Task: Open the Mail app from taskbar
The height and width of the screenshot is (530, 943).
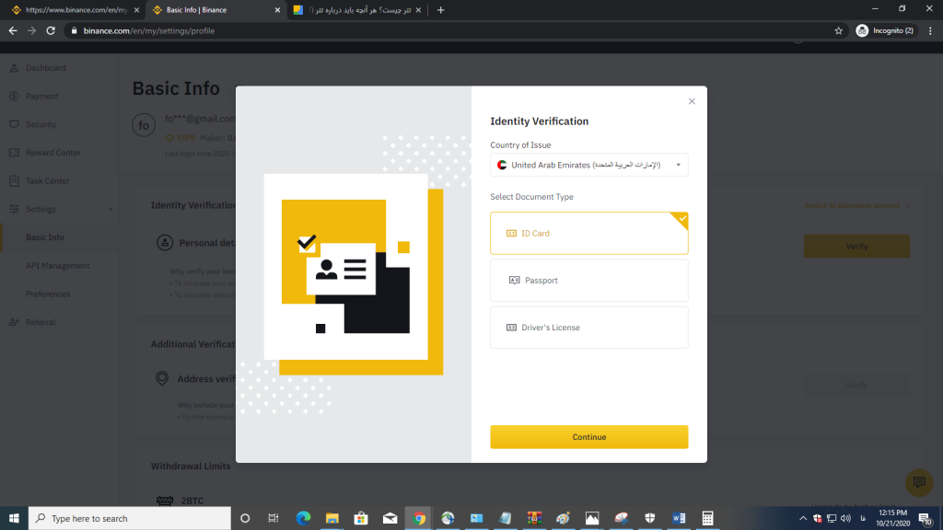Action: (390, 518)
